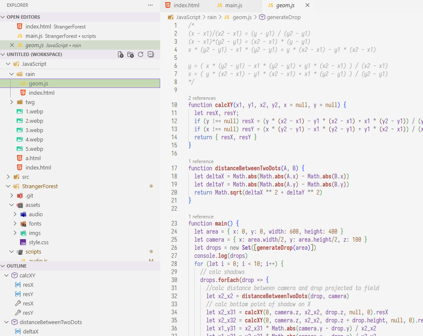Image resolution: width=423 pixels, height=336 pixels.
Task: Expand the twg folder
Action: (x=12, y=102)
